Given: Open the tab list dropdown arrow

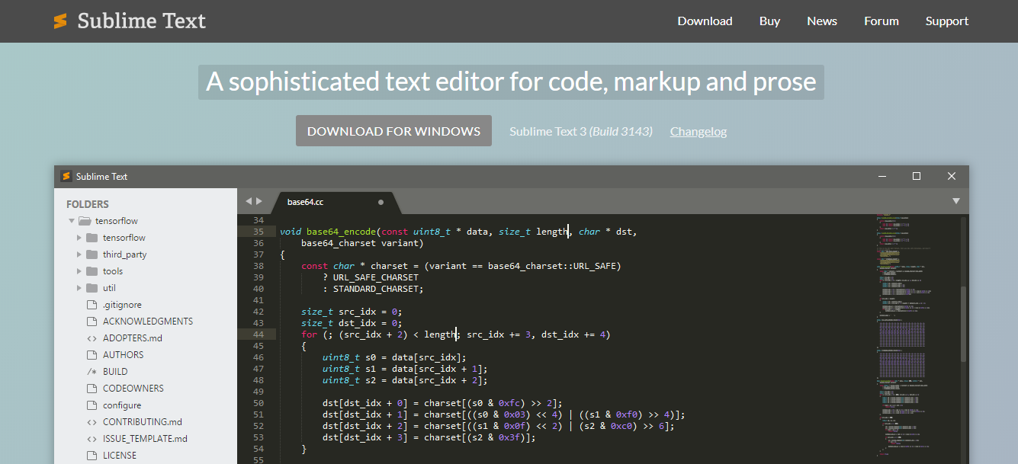Looking at the screenshot, I should pos(955,201).
